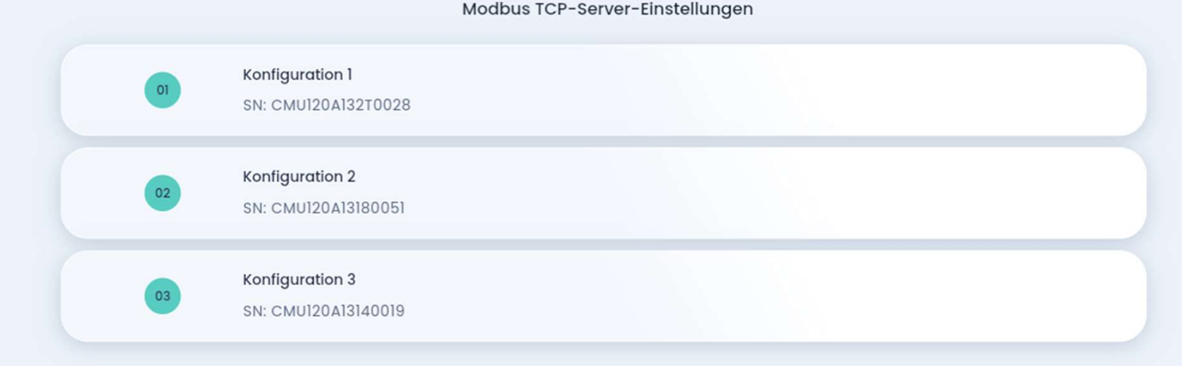This screenshot has height=366, width=1182.
Task: Click the teal 03 badge icon
Action: point(163,296)
